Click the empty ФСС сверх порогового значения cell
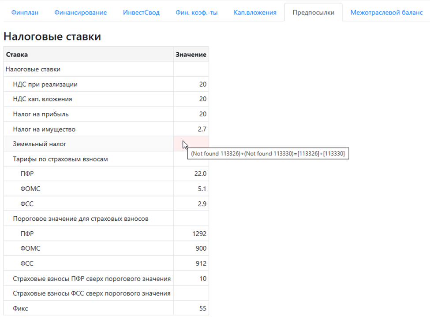 point(191,294)
